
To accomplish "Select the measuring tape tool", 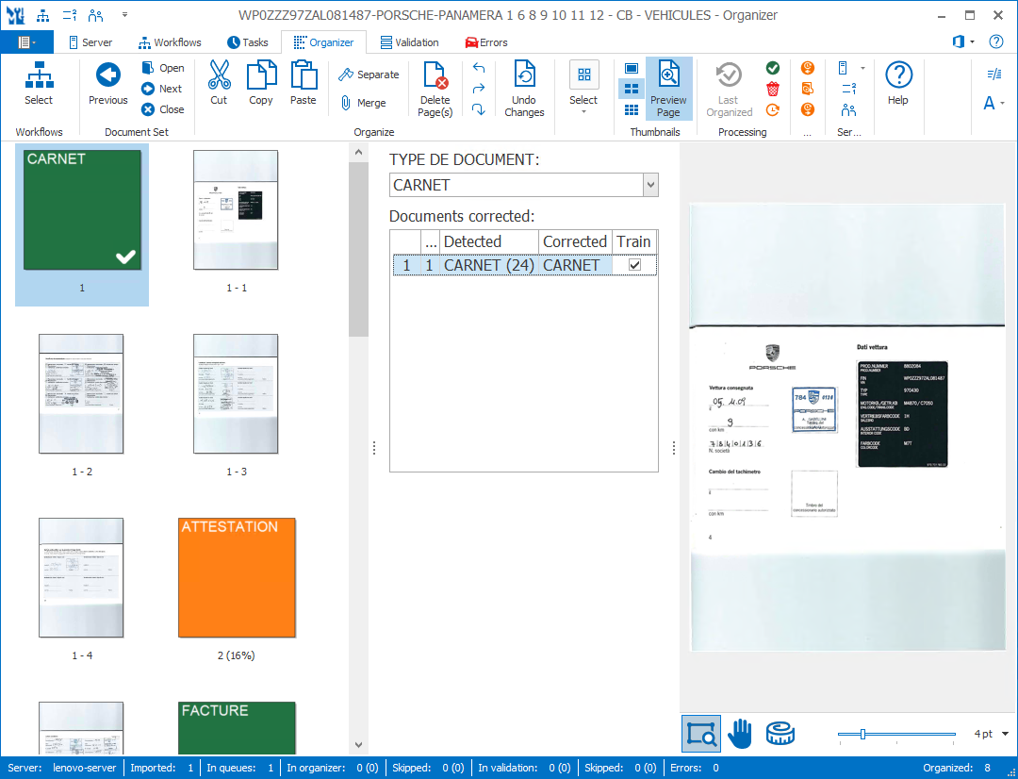I will click(780, 733).
